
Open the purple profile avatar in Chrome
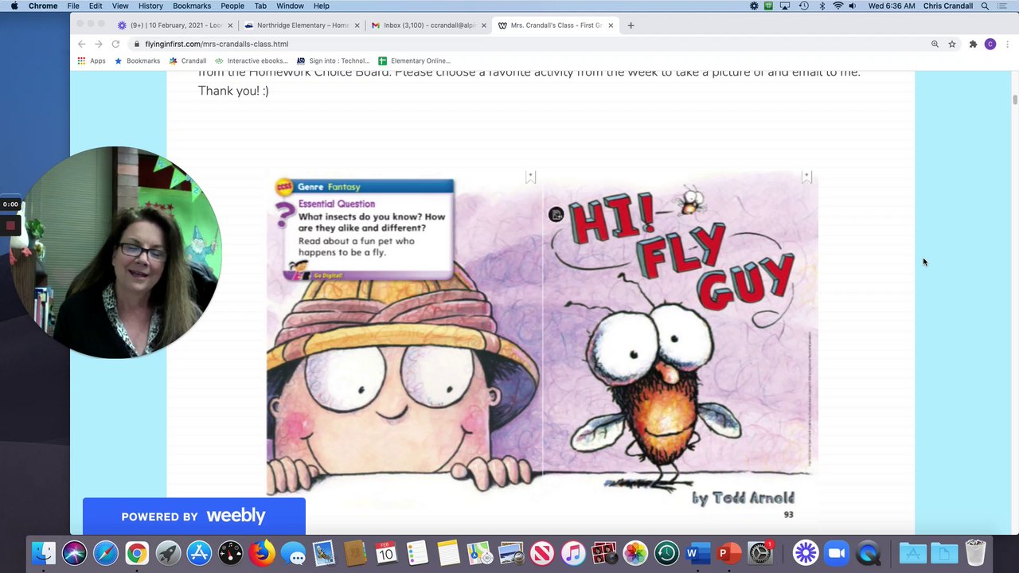tap(990, 44)
